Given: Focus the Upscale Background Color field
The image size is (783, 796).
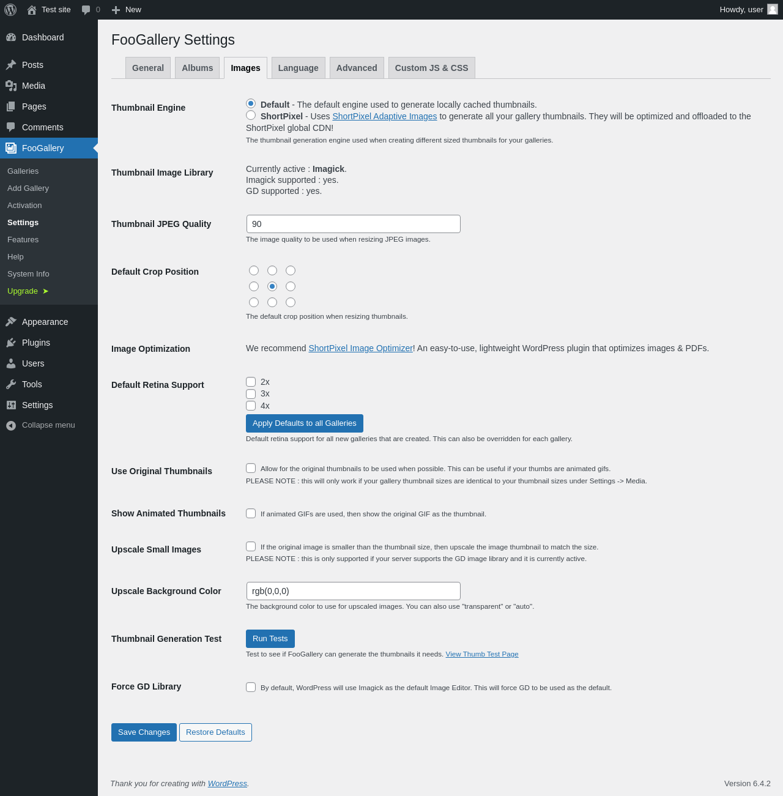Looking at the screenshot, I should (354, 591).
